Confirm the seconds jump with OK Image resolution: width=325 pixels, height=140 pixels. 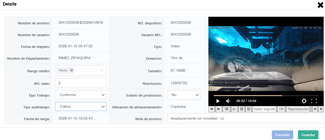[281, 109]
